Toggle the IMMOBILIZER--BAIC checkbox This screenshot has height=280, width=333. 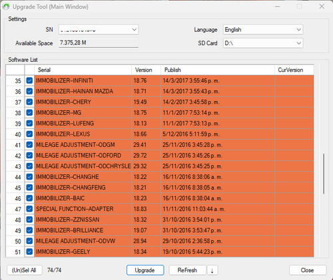click(x=29, y=198)
